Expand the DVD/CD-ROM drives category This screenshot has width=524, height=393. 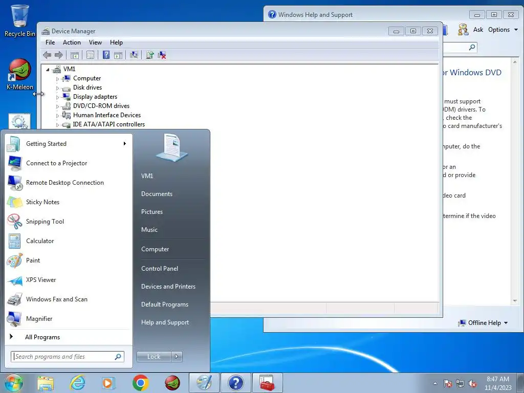[x=57, y=106]
